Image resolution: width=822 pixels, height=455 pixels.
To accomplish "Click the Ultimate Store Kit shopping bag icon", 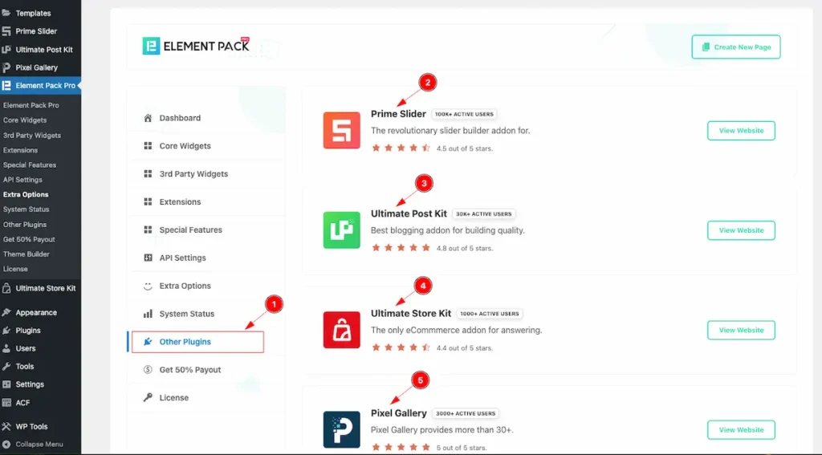I will (341, 330).
